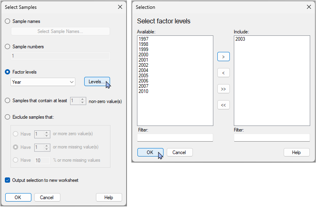317x208 pixels.
Task: Click the double left arrow remove-all button
Action: (x=223, y=105)
